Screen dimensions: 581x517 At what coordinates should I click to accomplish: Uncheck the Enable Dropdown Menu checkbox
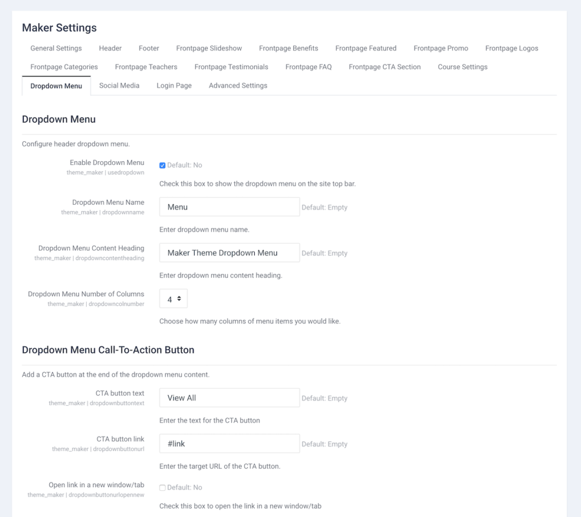163,165
